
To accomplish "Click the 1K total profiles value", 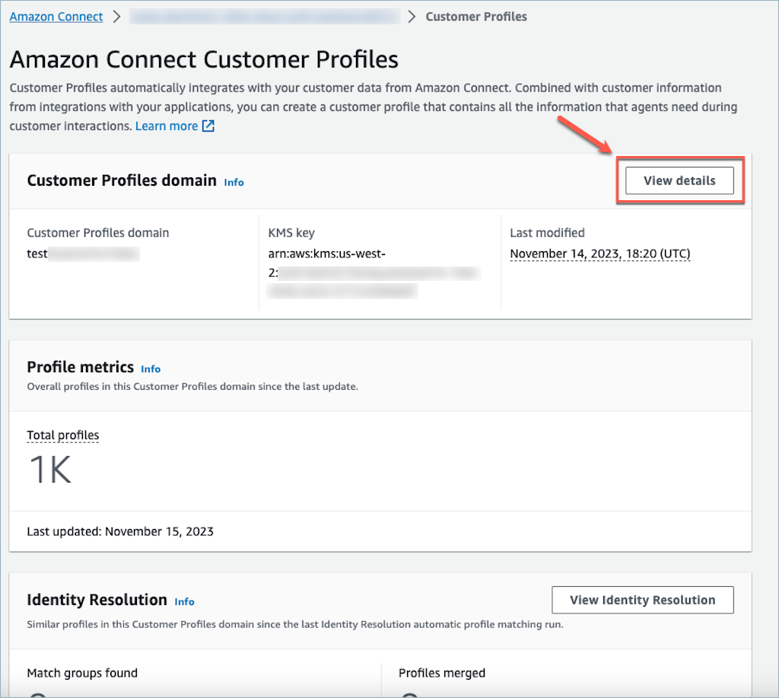I will [x=48, y=468].
